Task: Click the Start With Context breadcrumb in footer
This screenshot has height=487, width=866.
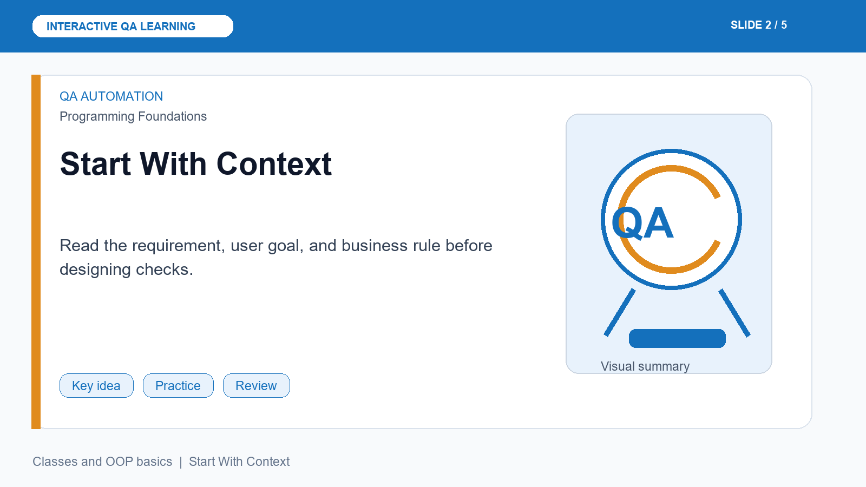Action: (239, 462)
